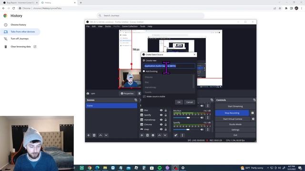The width and height of the screenshot is (305, 171).
Task: Open the Scene Collection menu
Action: (x=130, y=27)
